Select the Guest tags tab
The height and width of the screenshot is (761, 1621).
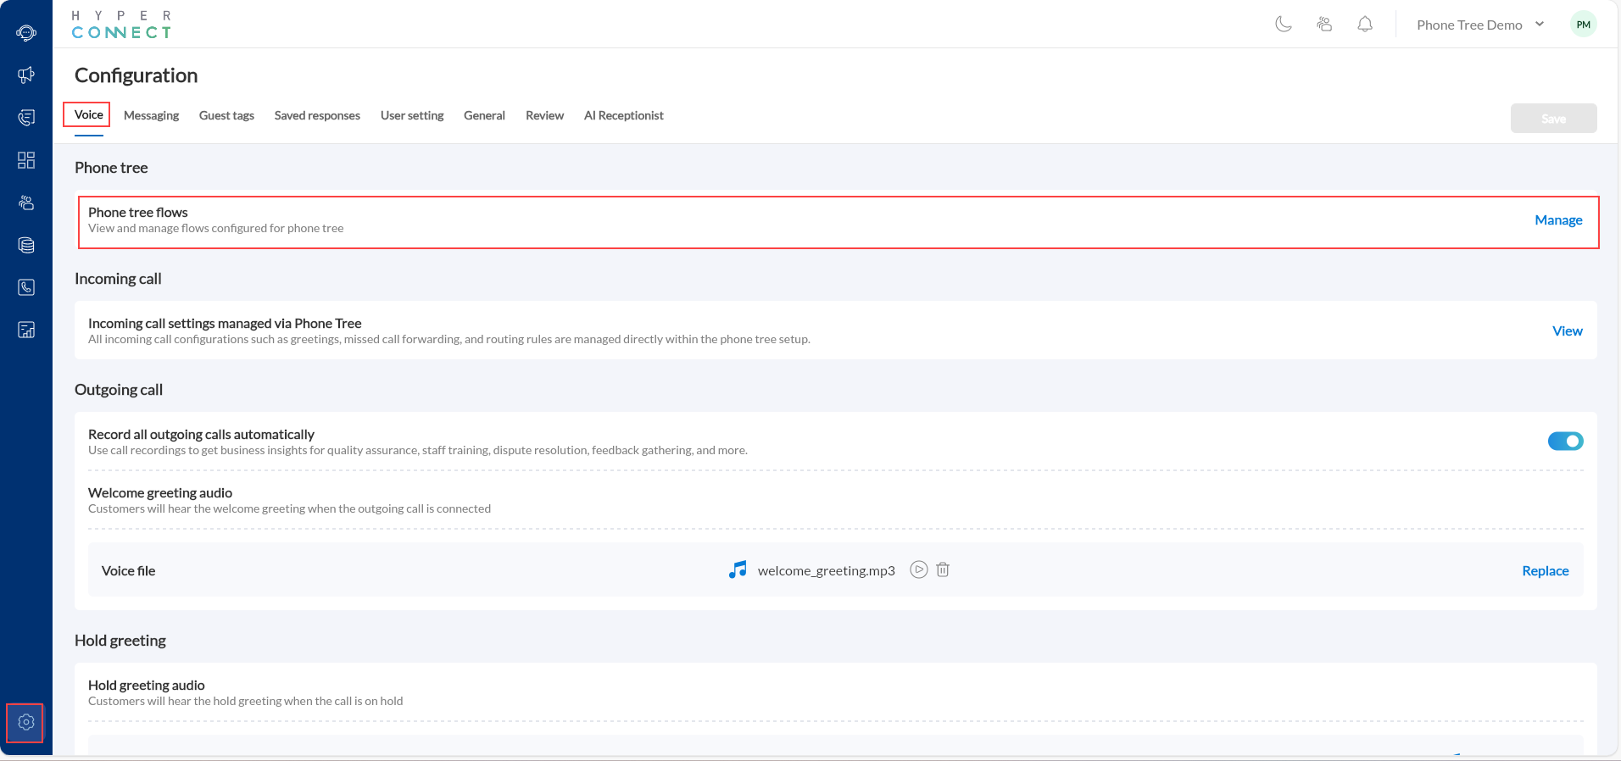click(x=226, y=115)
